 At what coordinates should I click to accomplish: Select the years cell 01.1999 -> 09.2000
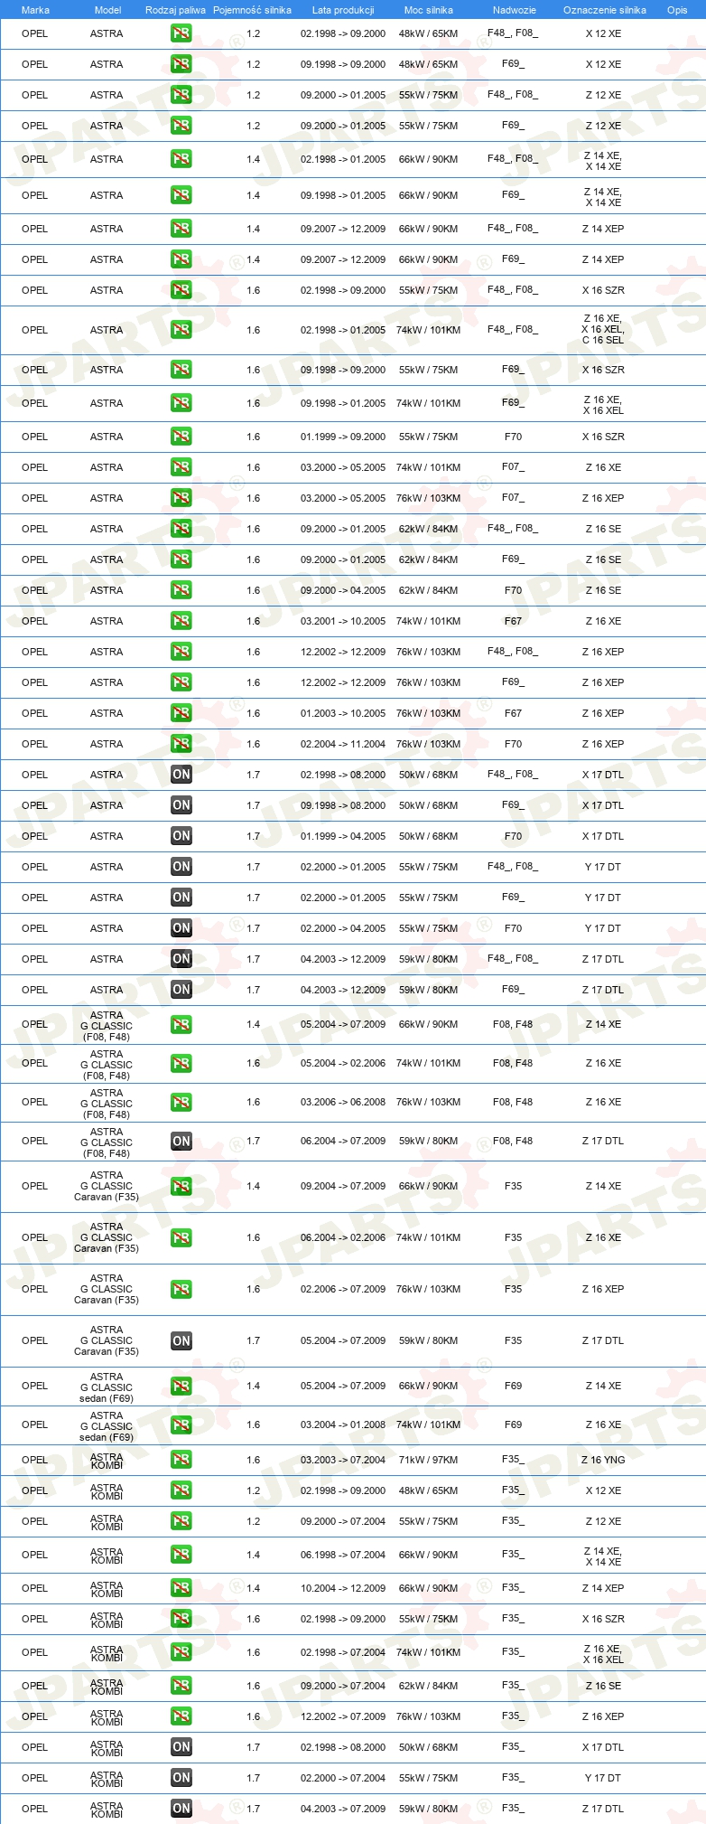tap(343, 437)
